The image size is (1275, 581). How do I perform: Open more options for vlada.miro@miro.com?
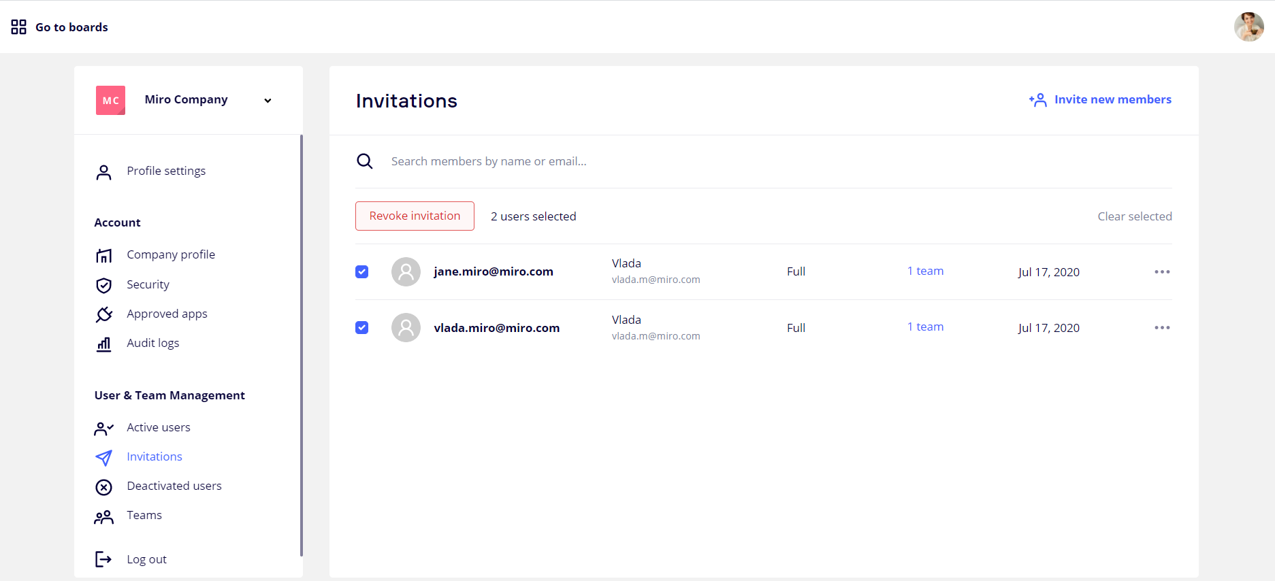click(1162, 328)
